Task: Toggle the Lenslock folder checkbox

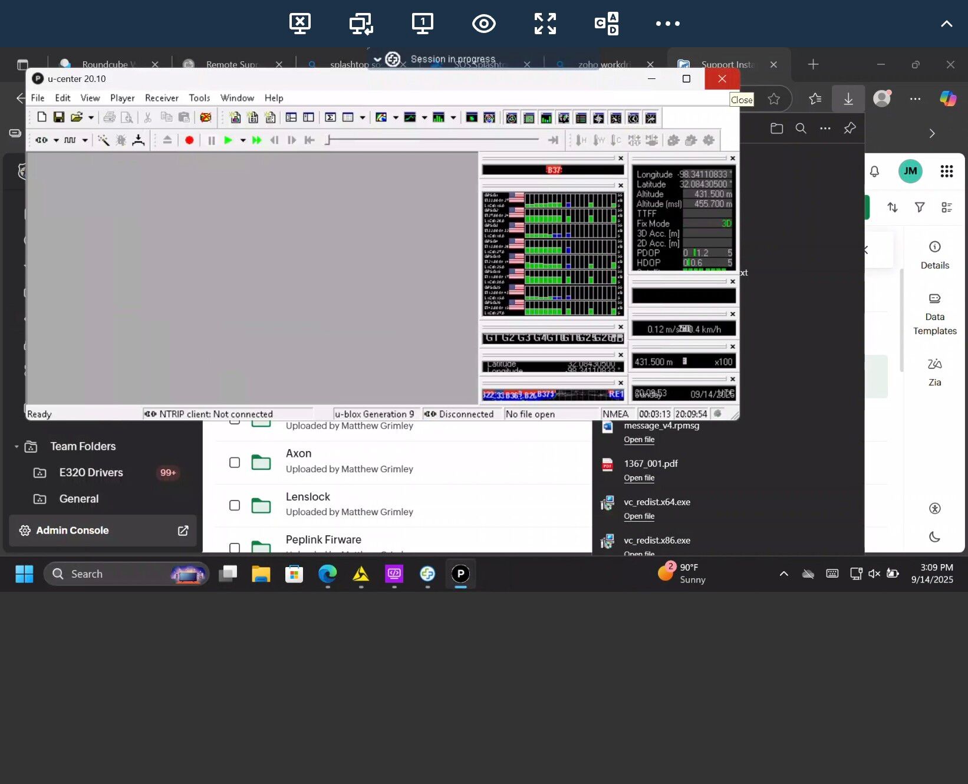Action: coord(235,506)
